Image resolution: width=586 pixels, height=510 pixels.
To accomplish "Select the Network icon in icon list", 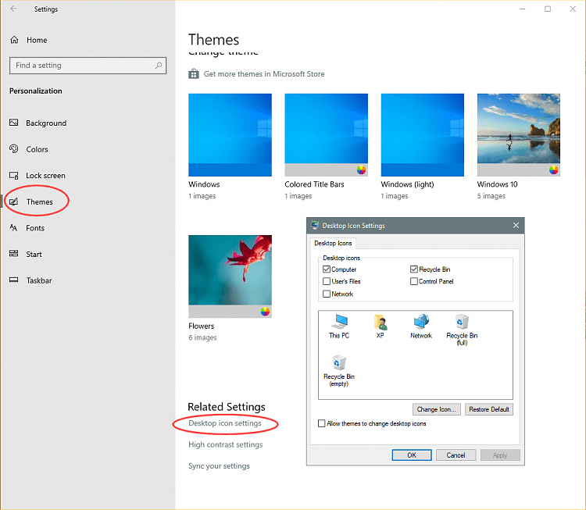I will click(421, 322).
